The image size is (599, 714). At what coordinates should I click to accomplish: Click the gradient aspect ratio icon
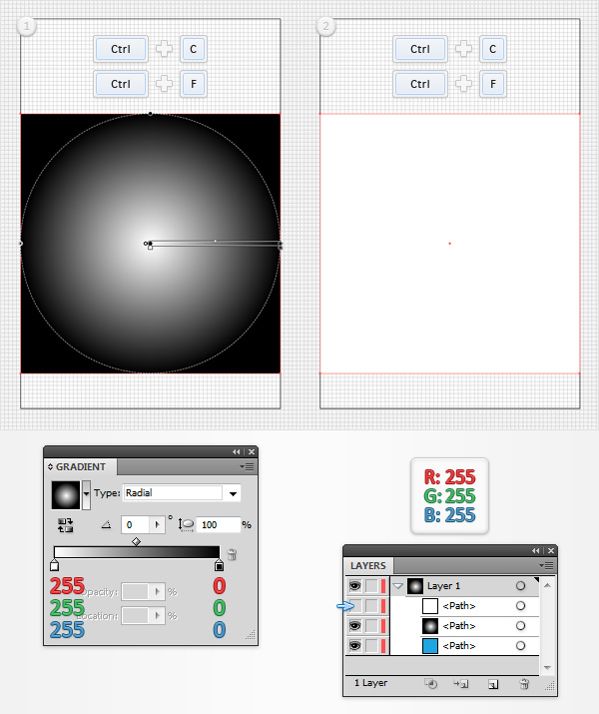[186, 525]
